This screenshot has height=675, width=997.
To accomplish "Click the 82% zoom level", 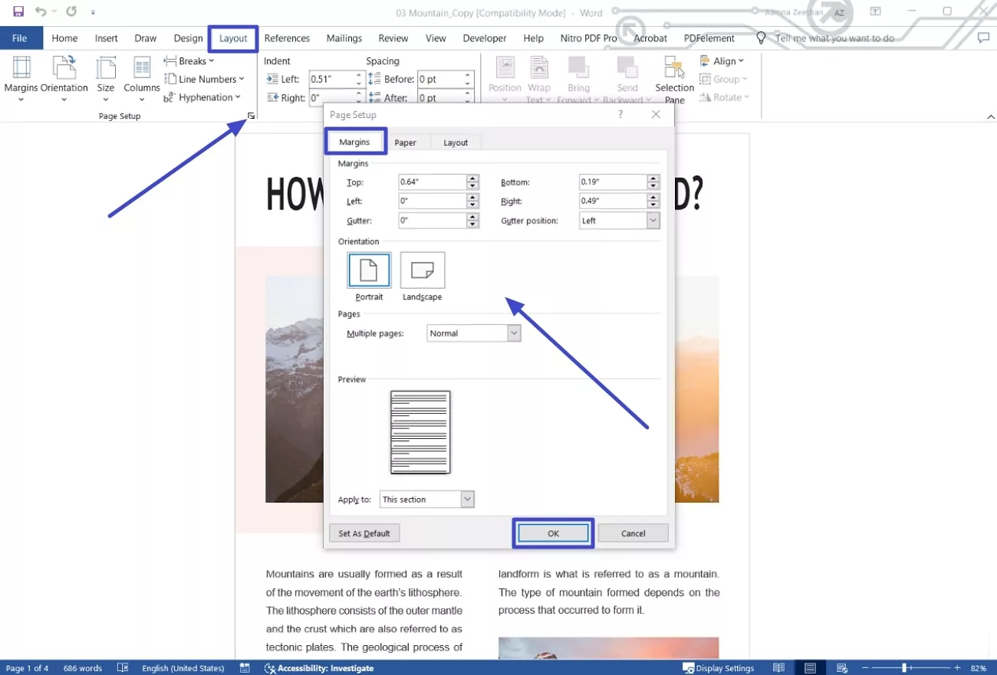I will (978, 668).
